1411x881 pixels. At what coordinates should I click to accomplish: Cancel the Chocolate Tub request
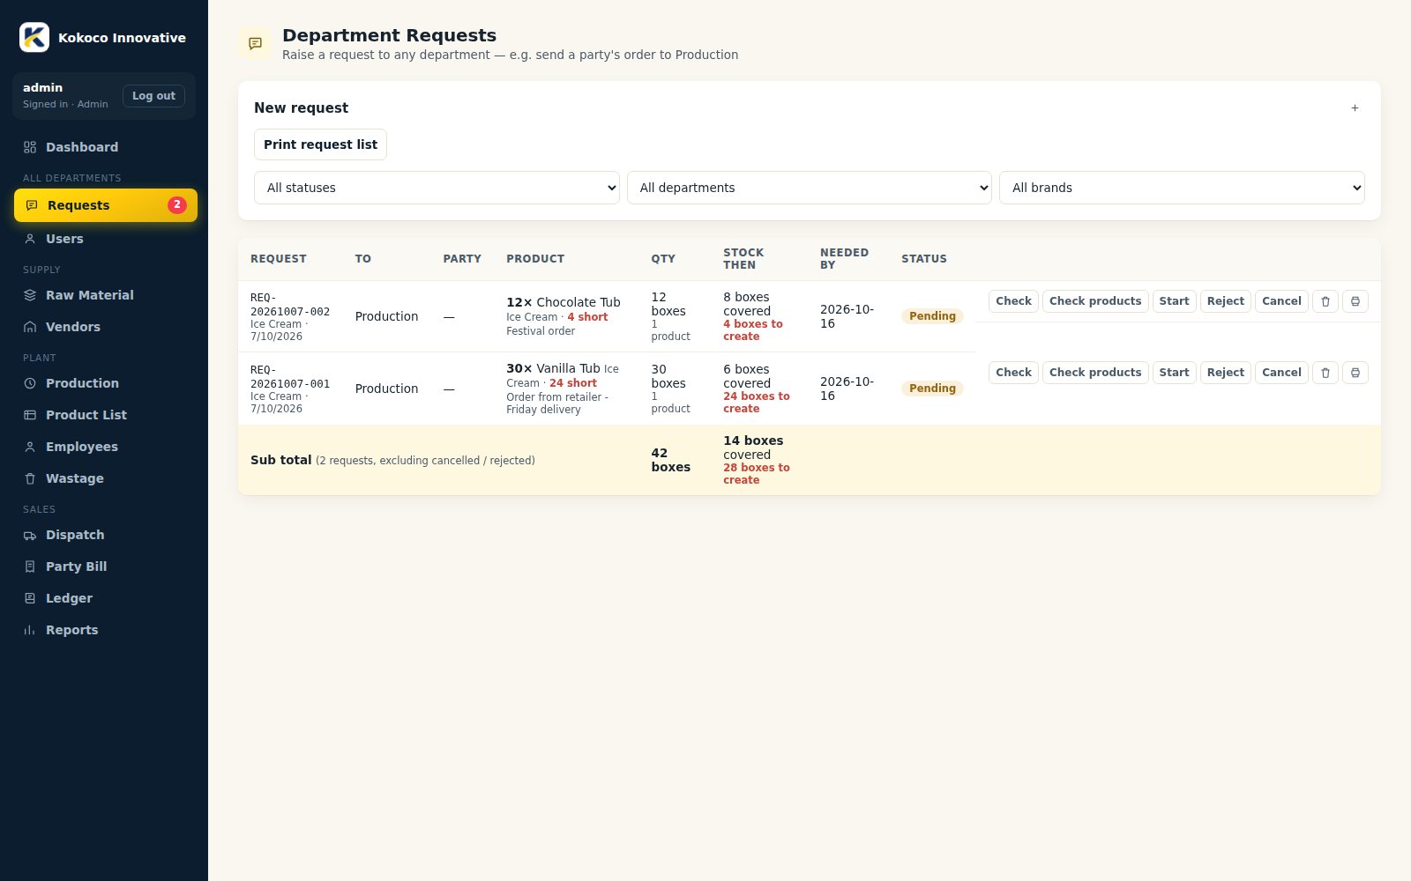(1281, 301)
